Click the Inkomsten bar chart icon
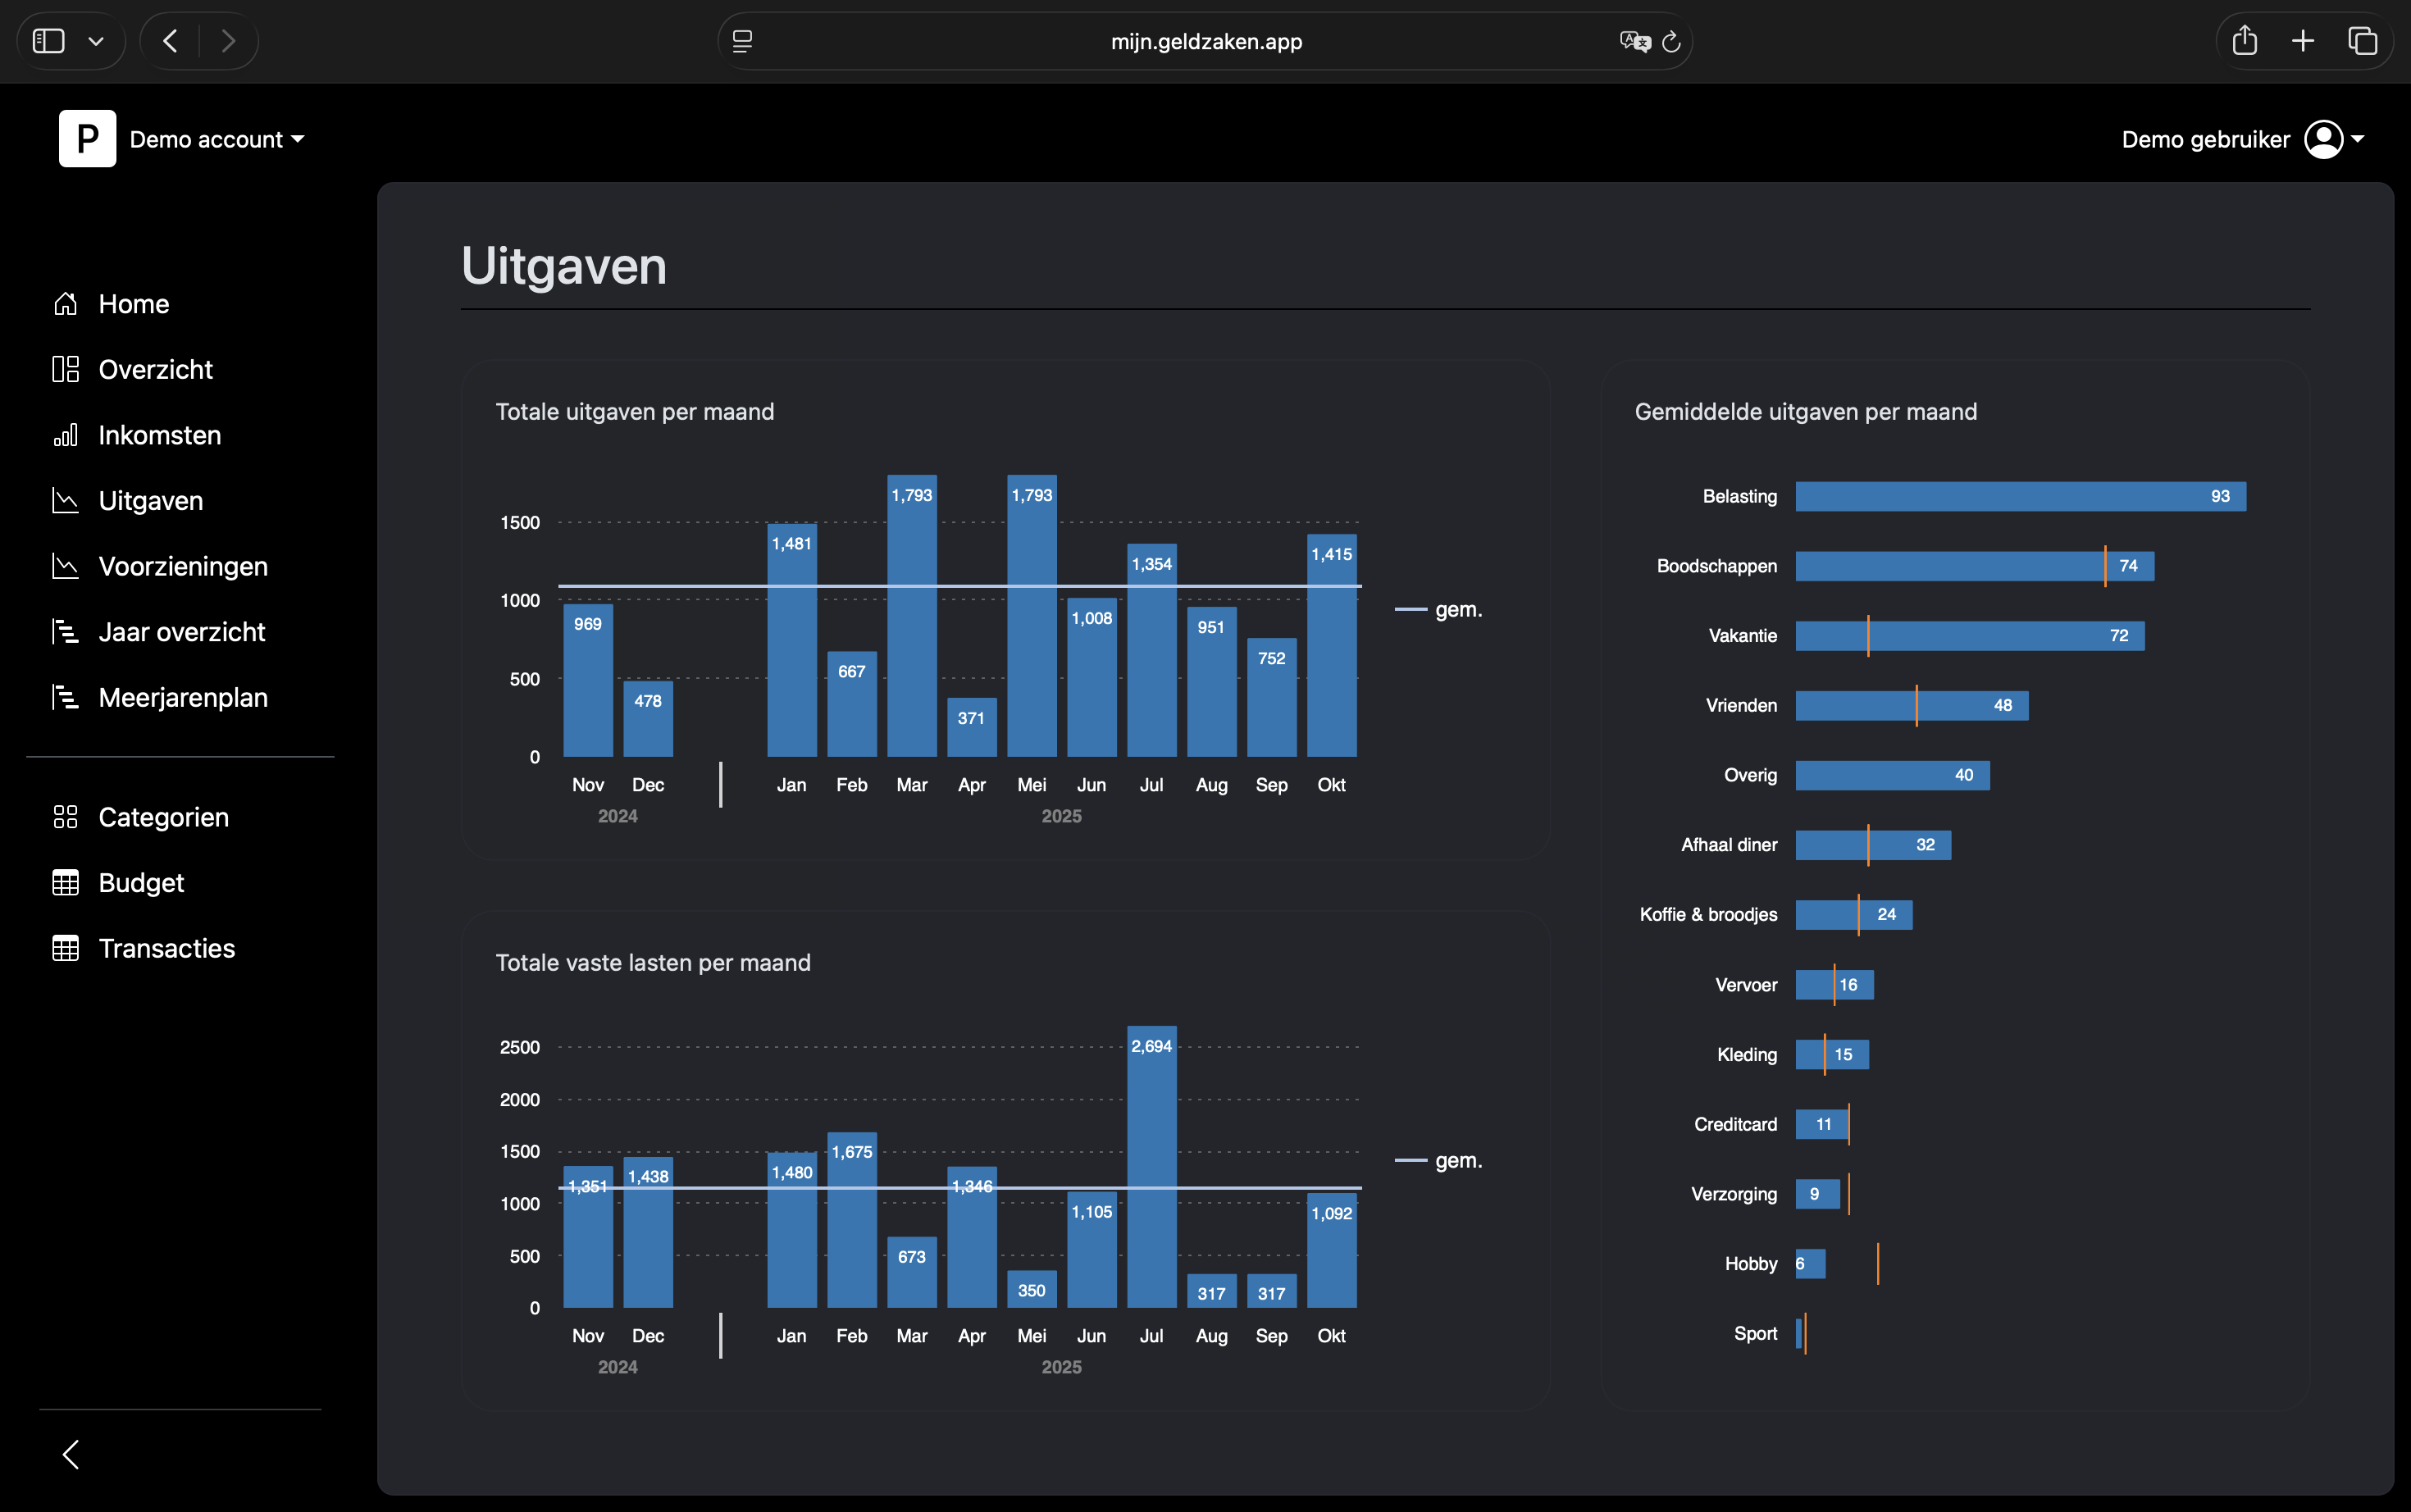This screenshot has height=1512, width=2411. pyautogui.click(x=65, y=435)
